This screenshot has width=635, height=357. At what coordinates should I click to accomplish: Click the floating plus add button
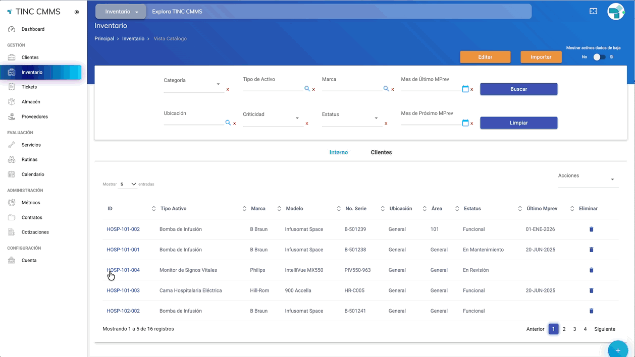pyautogui.click(x=617, y=350)
